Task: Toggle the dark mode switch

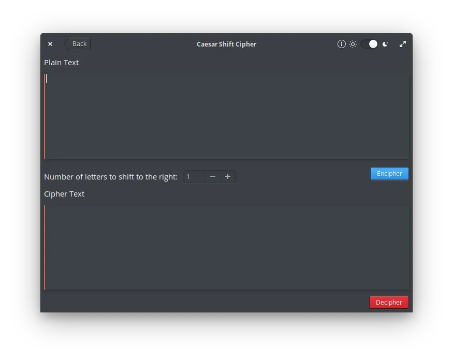Action: (369, 44)
